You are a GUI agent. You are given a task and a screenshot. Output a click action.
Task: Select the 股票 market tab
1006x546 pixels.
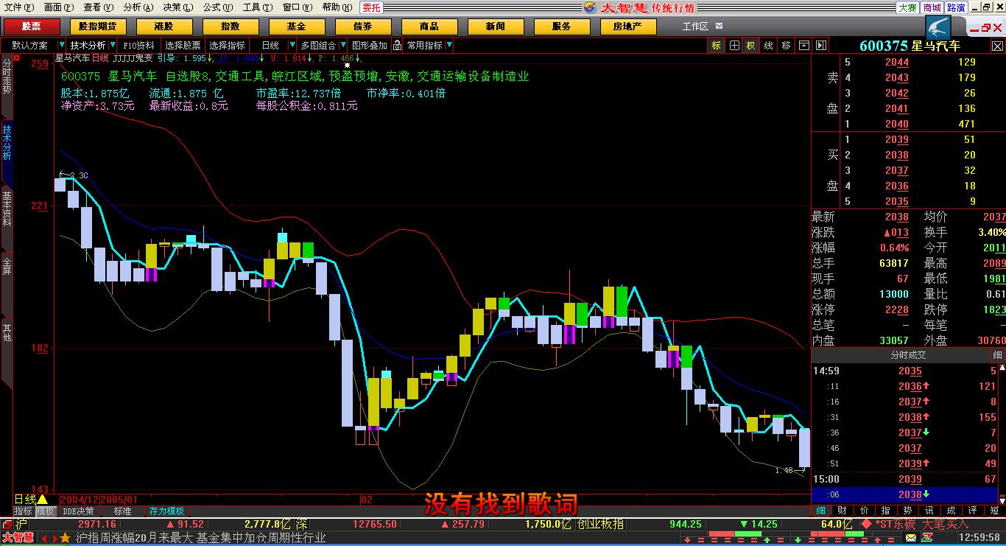[x=32, y=27]
